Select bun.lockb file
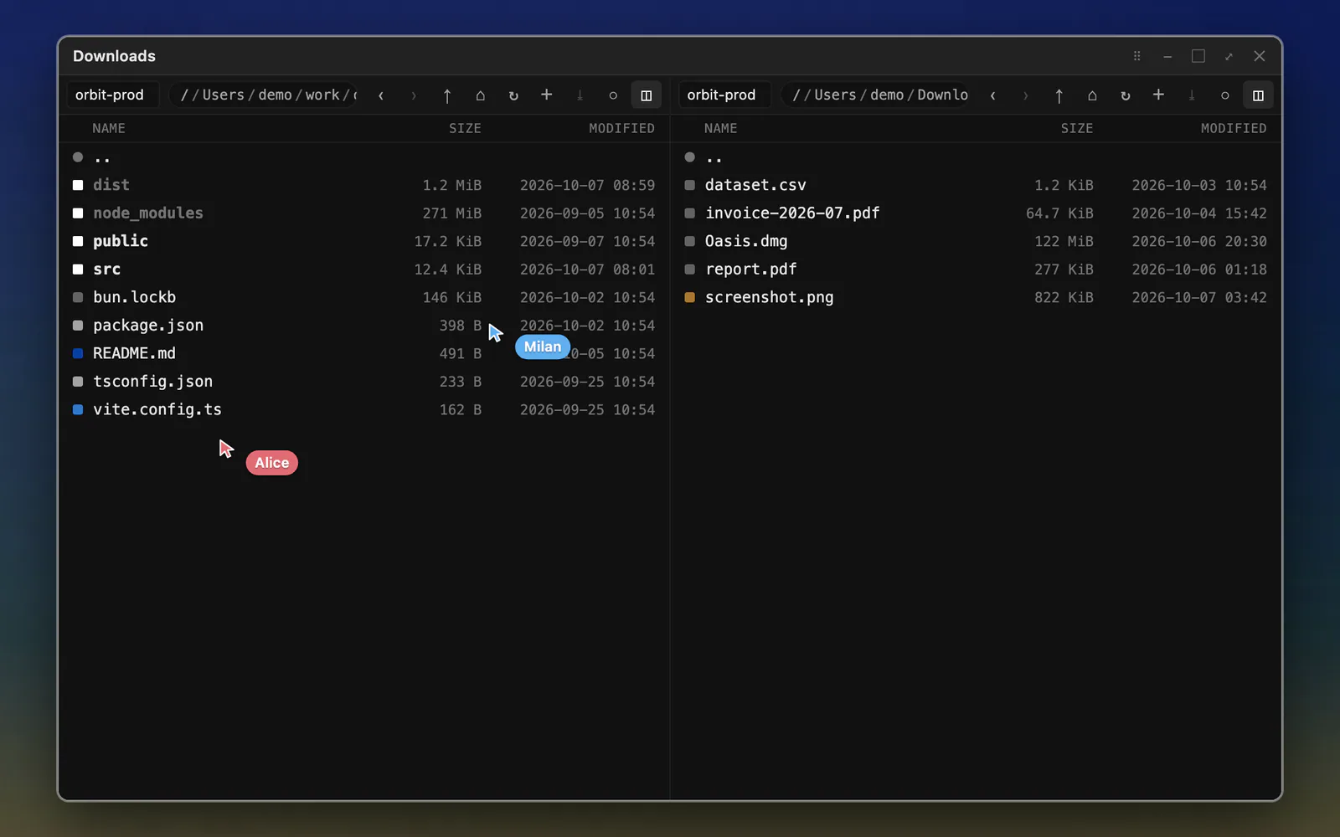The height and width of the screenshot is (837, 1340). click(x=364, y=297)
